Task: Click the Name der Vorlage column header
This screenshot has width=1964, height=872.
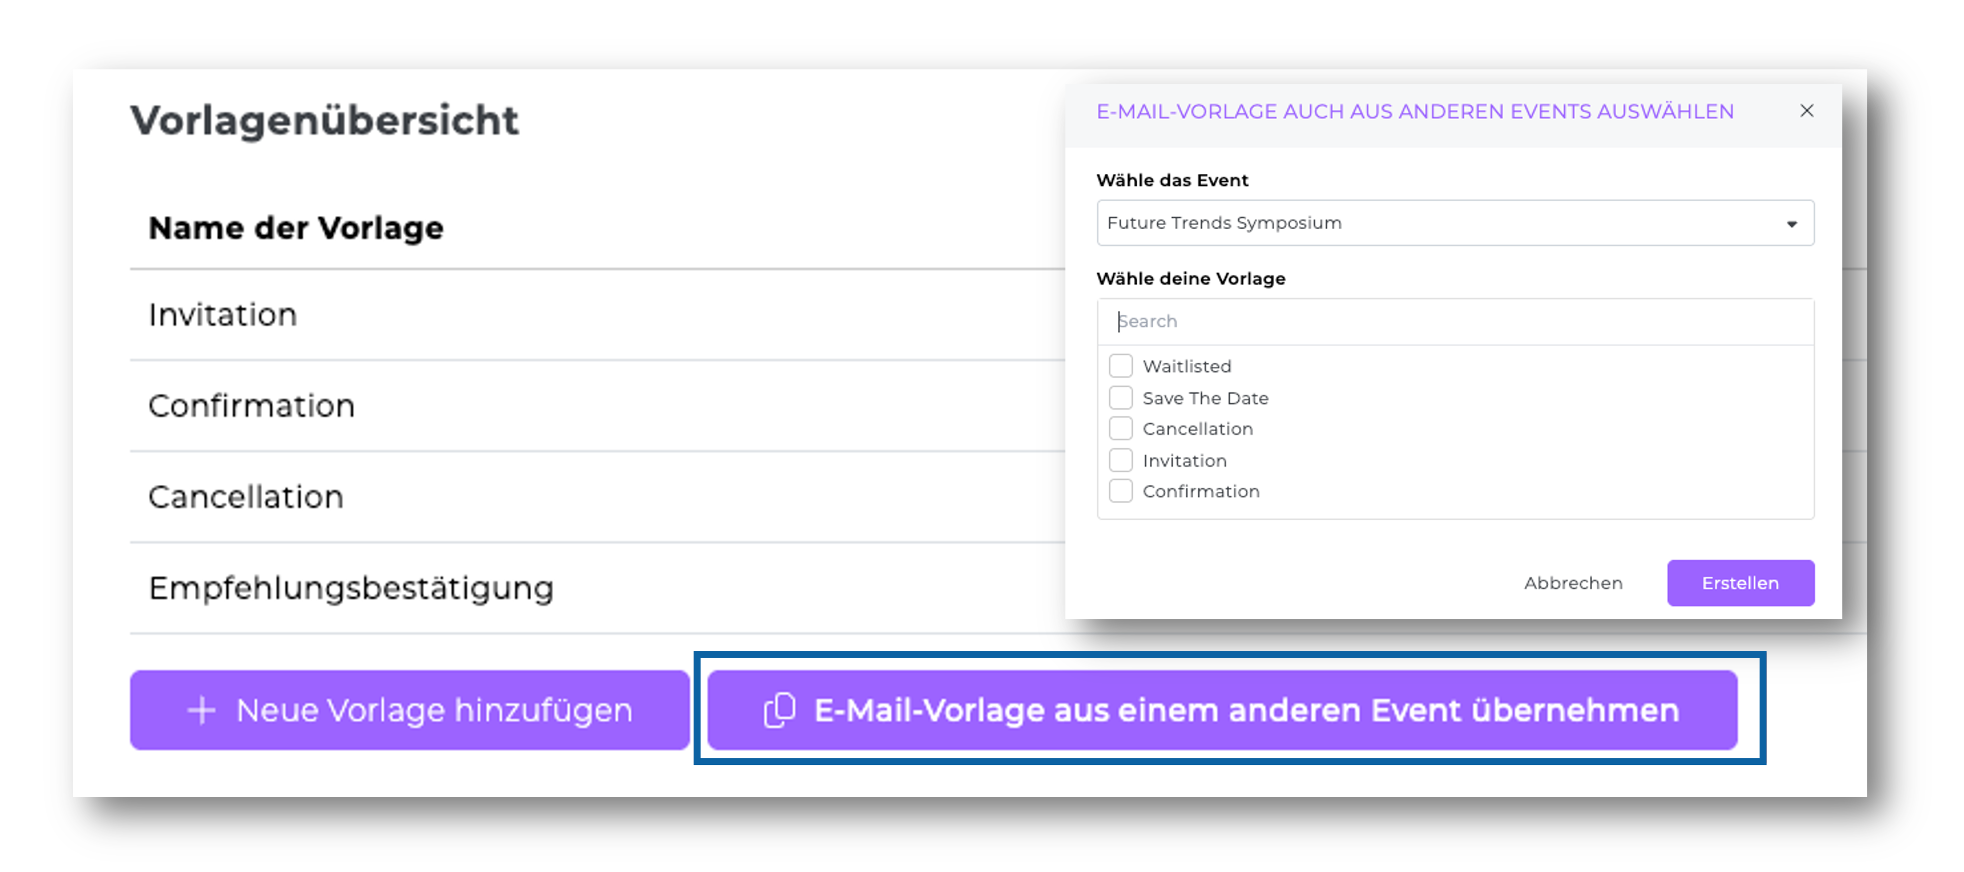Action: [x=296, y=227]
